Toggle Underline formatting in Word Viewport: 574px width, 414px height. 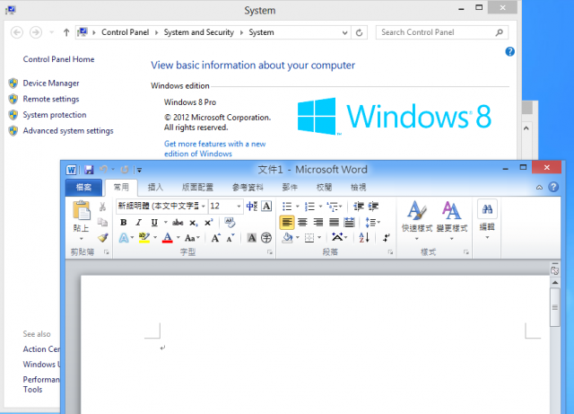click(x=154, y=223)
